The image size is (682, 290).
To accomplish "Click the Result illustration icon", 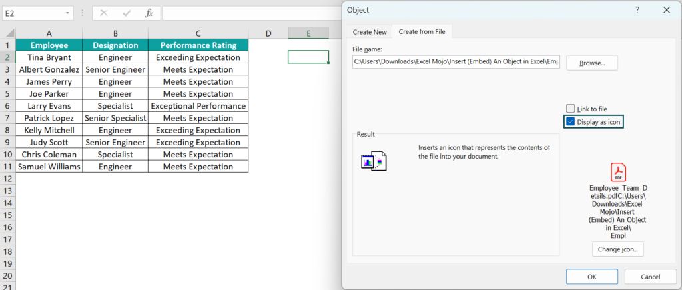I will [x=374, y=161].
